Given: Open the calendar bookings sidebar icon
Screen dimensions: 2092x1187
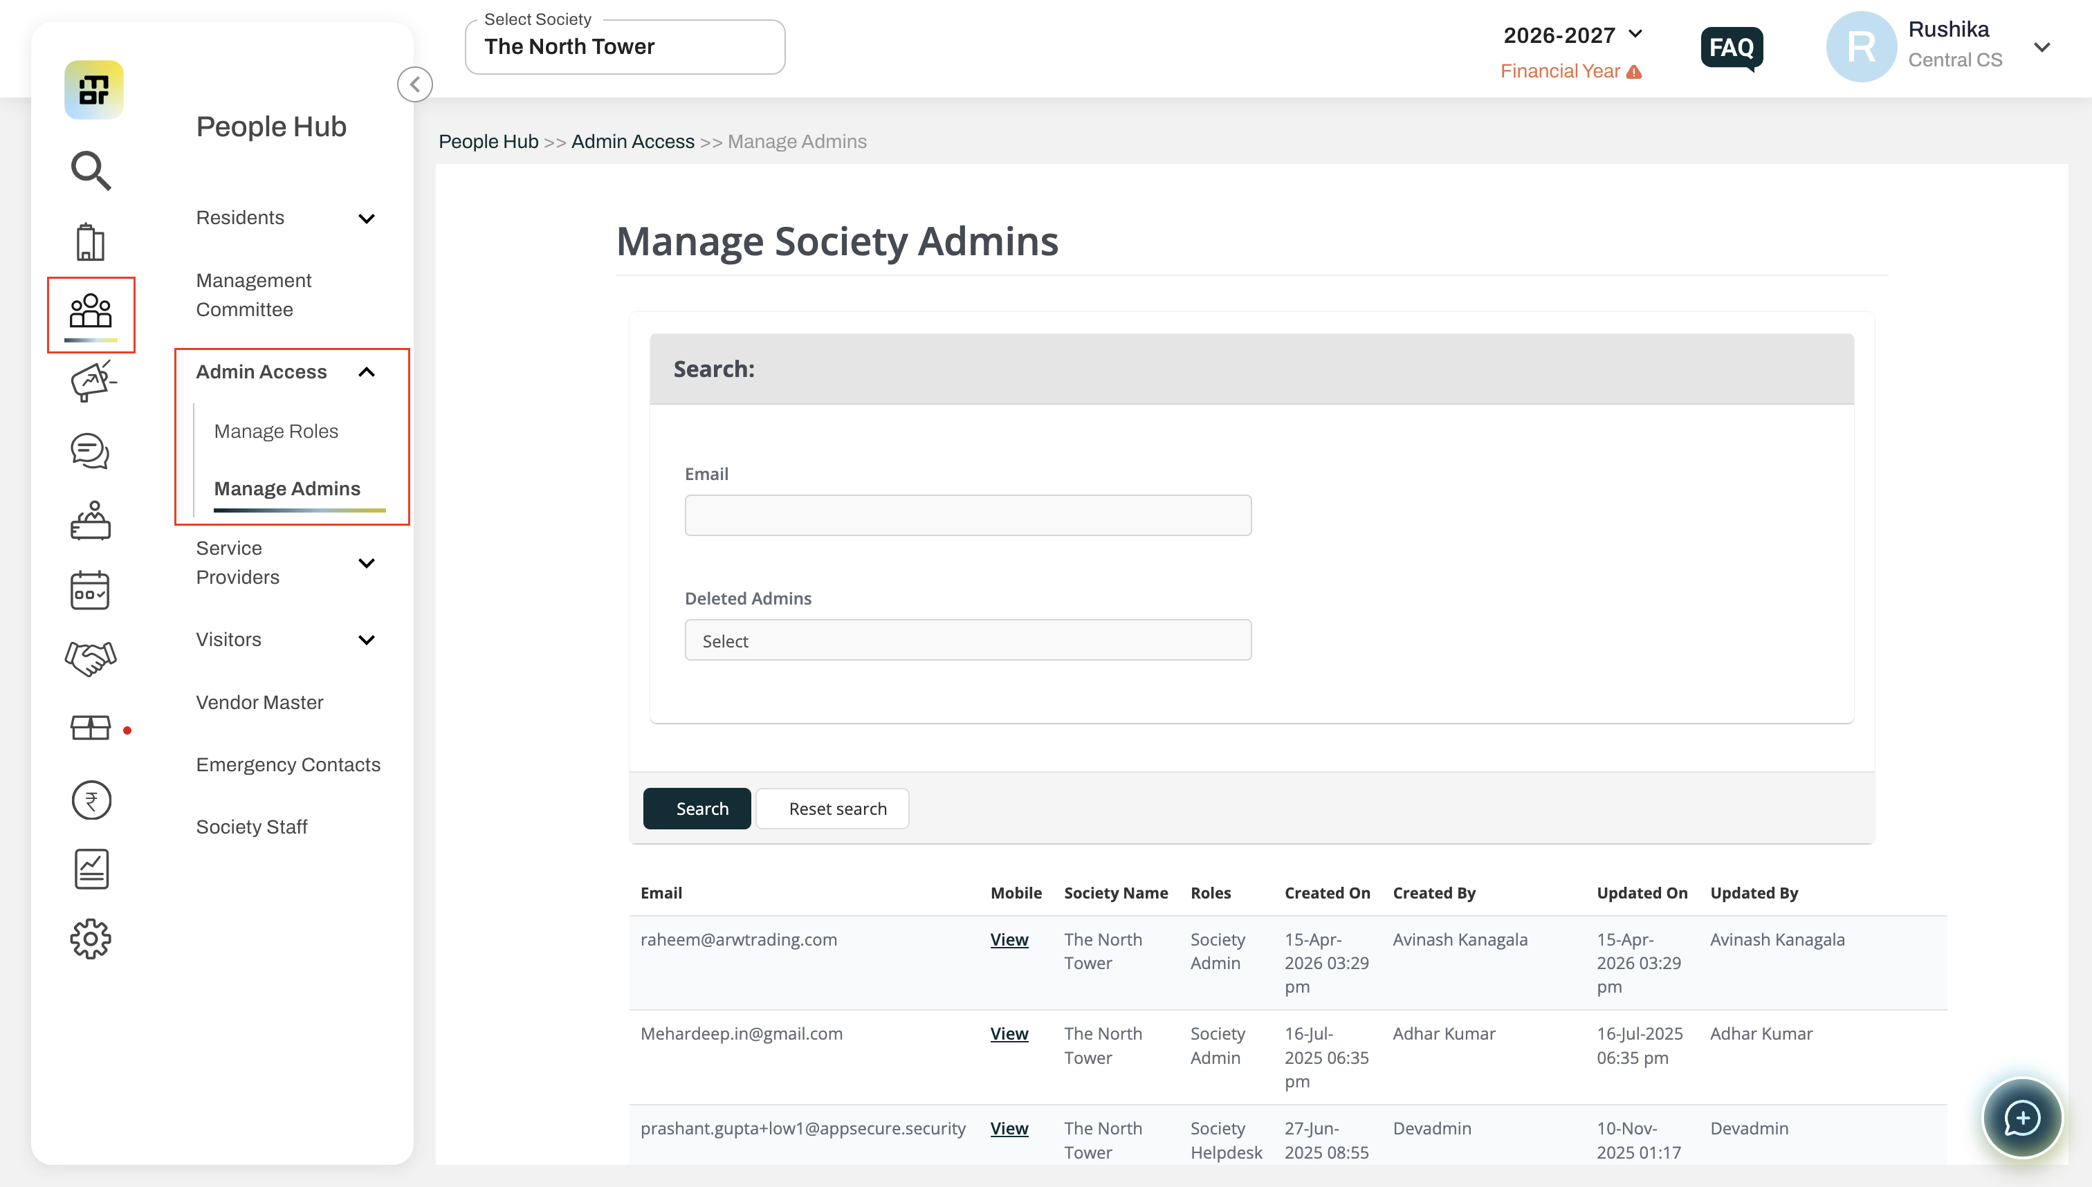Looking at the screenshot, I should [x=91, y=590].
